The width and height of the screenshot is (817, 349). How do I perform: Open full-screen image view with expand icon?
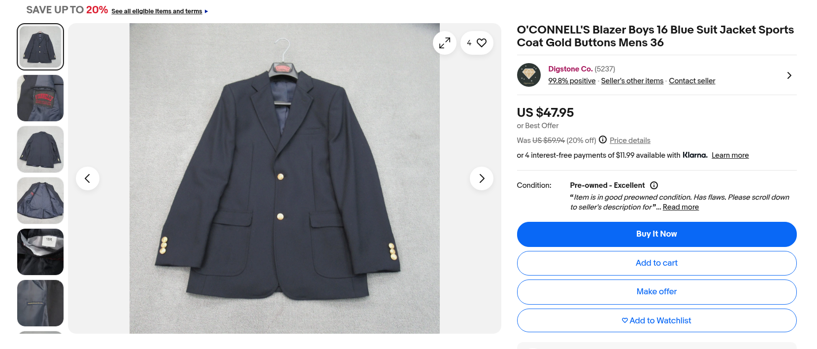(445, 43)
